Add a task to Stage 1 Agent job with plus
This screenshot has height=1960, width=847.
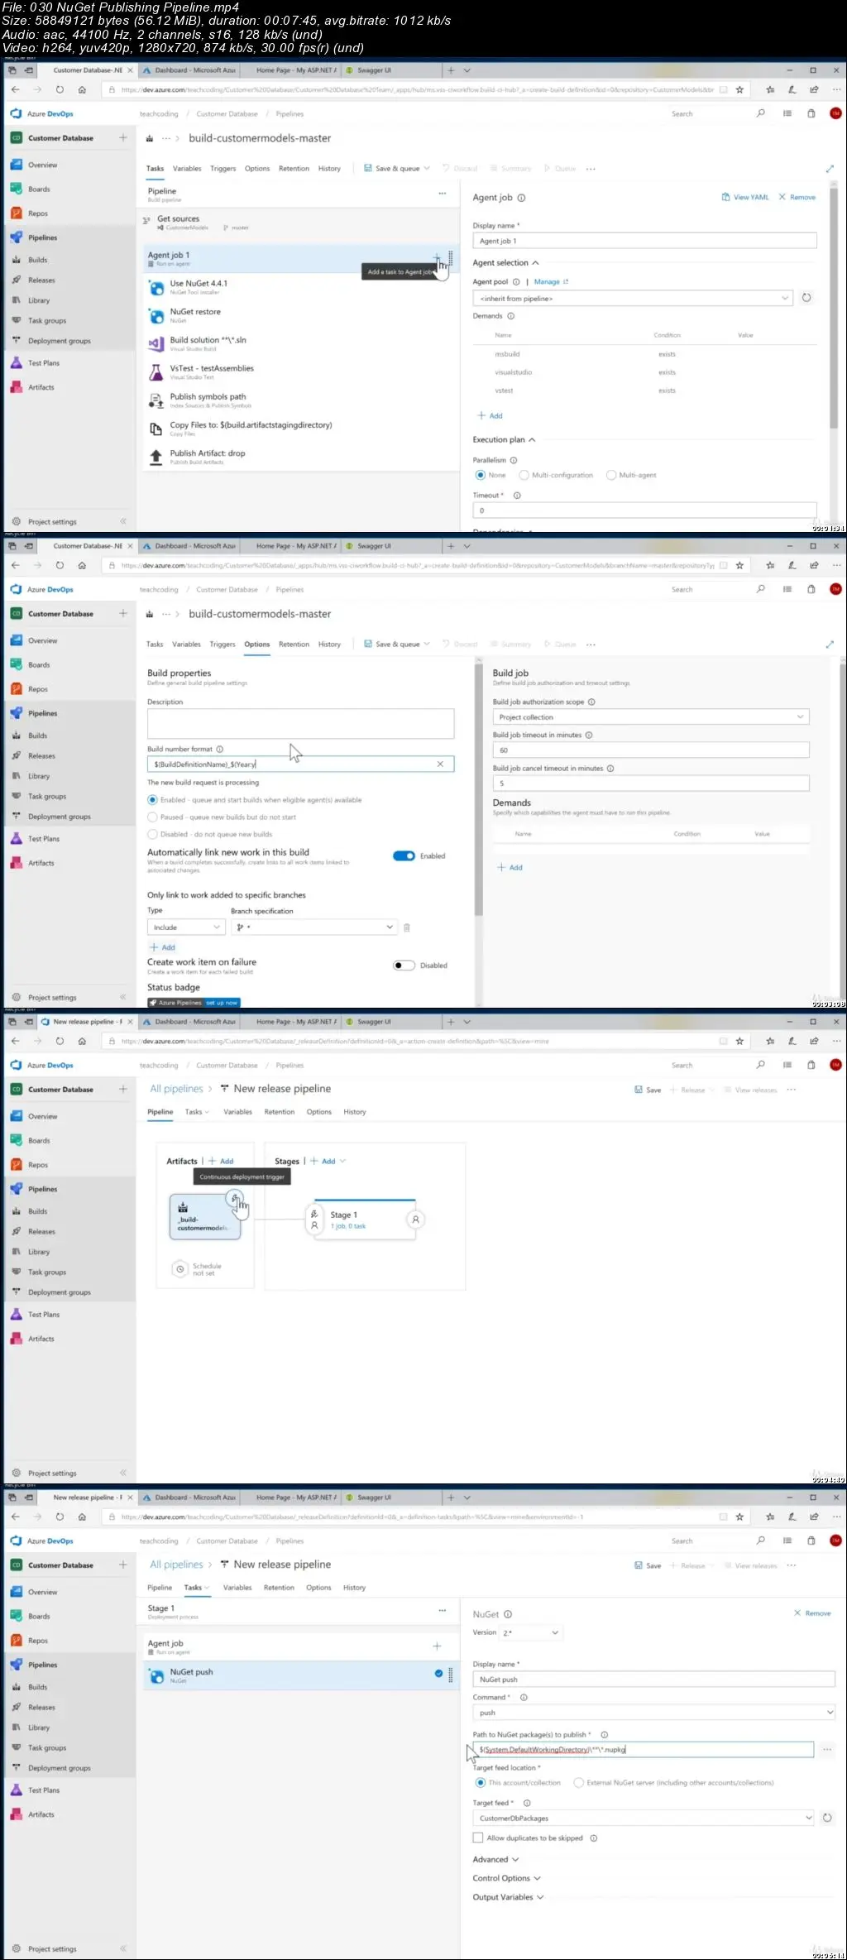437,1646
